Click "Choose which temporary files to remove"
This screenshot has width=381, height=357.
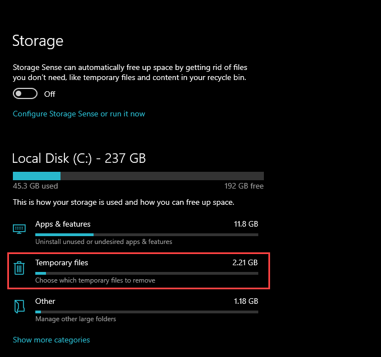click(x=95, y=280)
